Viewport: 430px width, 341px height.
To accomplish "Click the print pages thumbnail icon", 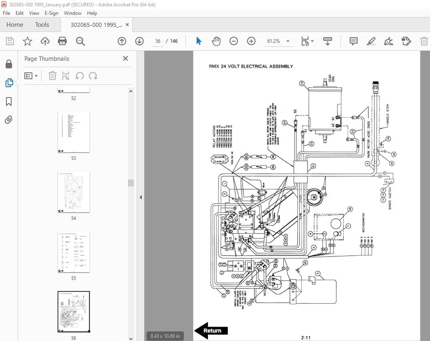I will point(66,76).
